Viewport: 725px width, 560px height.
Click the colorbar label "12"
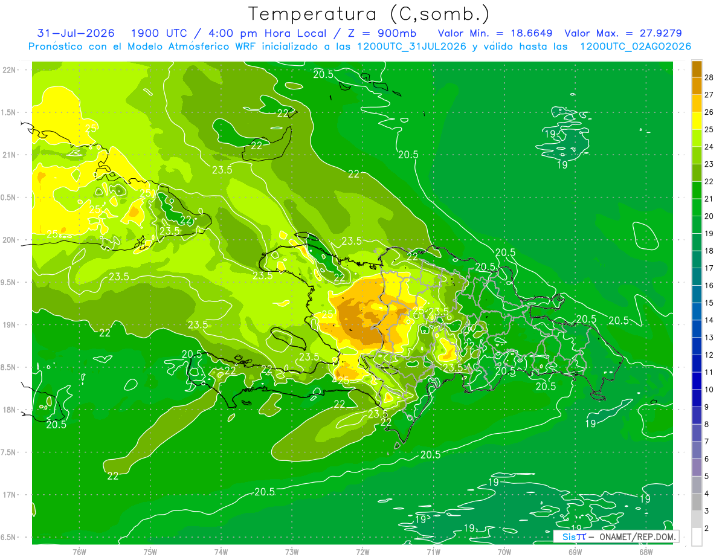coord(709,355)
